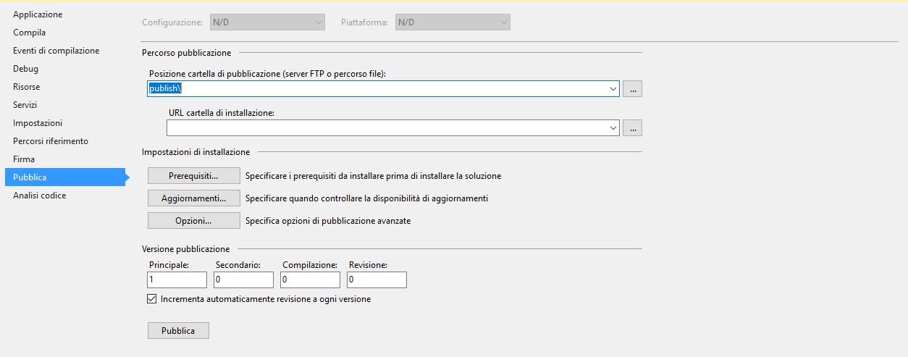Click the Versione pubblicazione heading
908x357 pixels.
186,249
